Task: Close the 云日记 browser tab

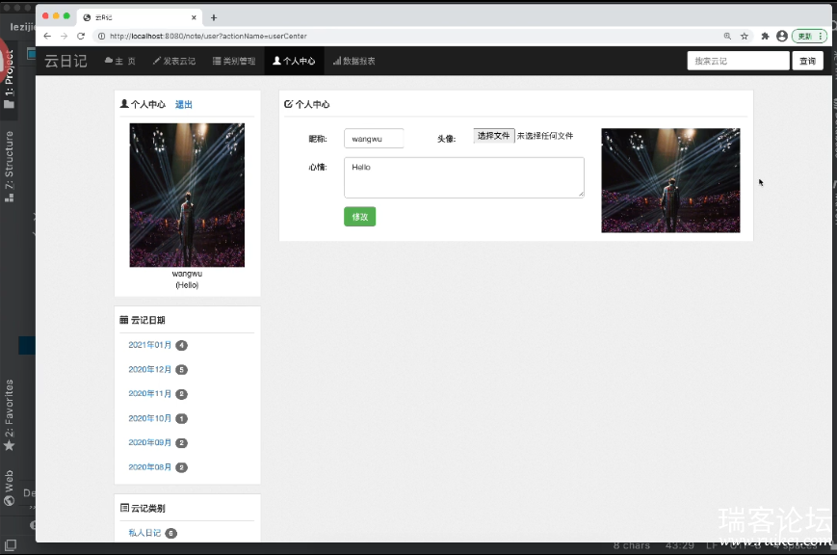Action: [196, 17]
